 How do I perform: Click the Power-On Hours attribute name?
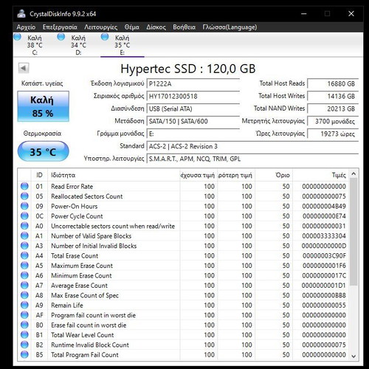pos(75,206)
